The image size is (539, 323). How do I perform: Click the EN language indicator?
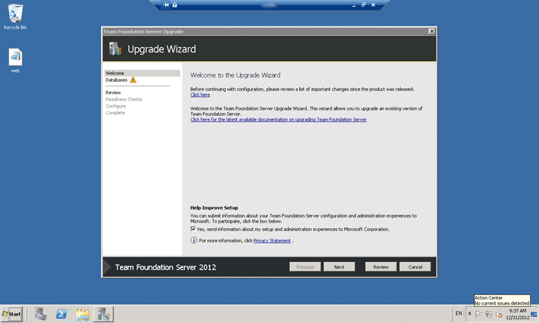459,313
